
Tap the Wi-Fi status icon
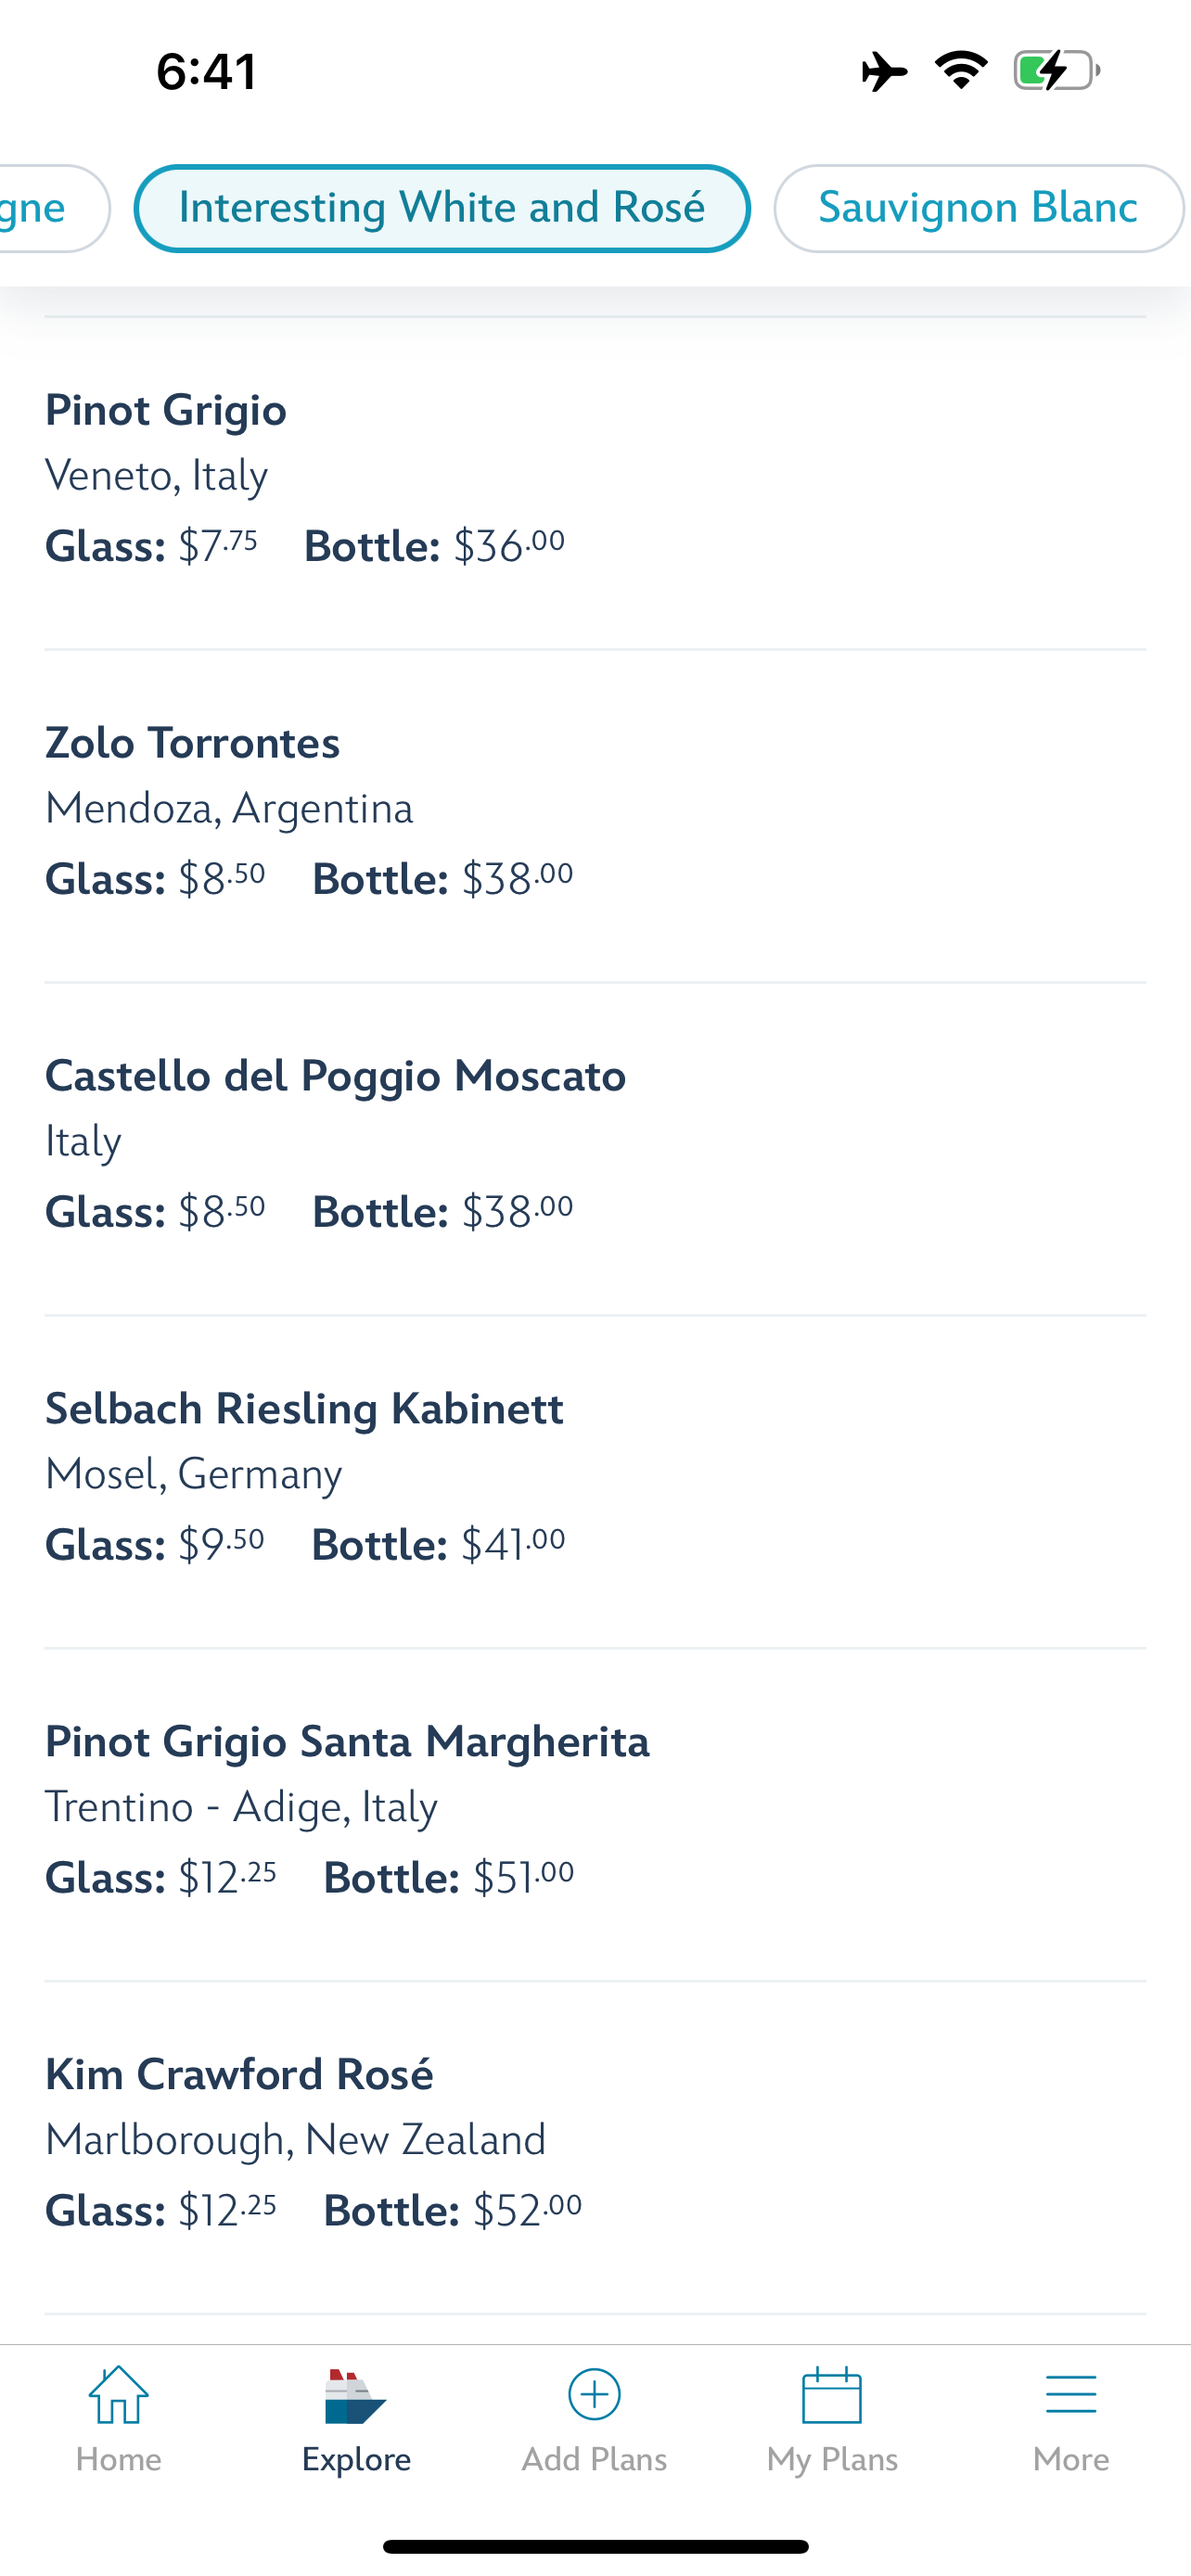(961, 70)
